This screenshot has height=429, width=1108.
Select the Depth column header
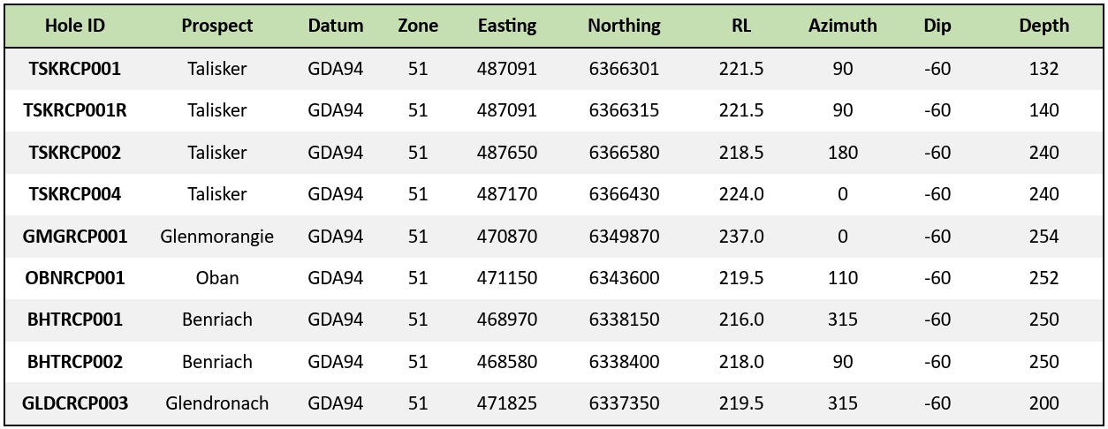pyautogui.click(x=1043, y=26)
